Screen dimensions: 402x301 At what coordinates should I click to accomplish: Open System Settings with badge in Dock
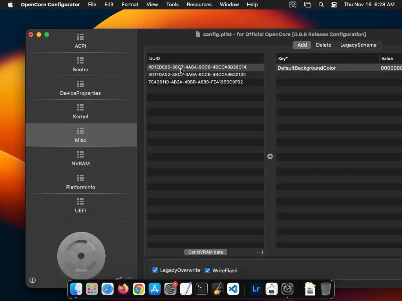point(170,289)
